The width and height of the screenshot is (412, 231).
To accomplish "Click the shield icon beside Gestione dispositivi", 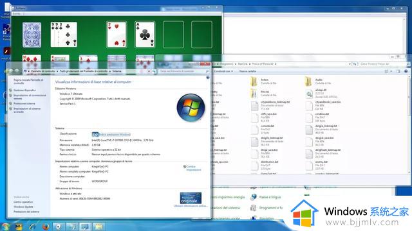I will 11,90.
